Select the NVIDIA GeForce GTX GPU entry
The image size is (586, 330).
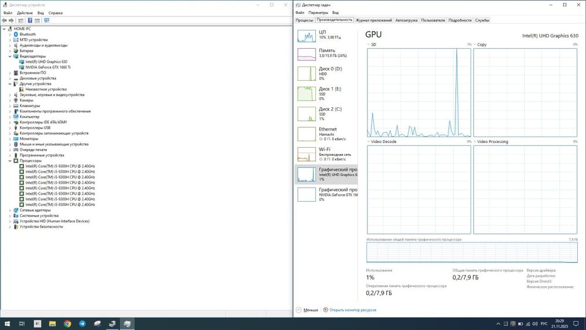click(326, 195)
